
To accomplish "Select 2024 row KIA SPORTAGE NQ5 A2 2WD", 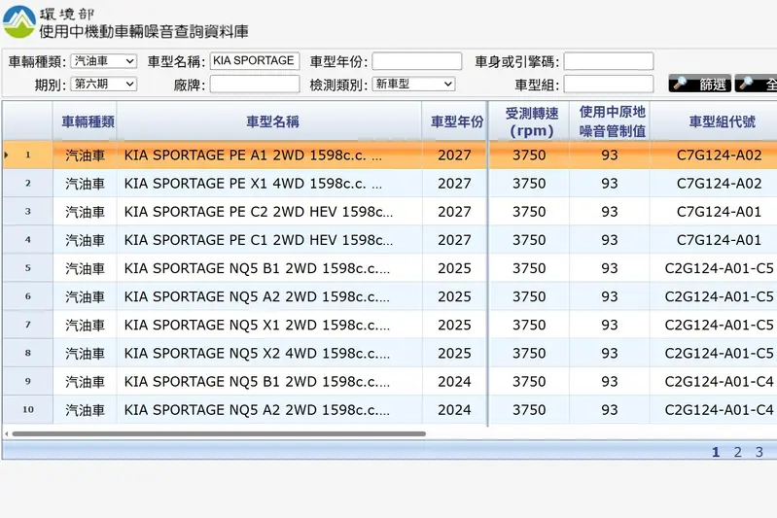I will tap(390, 409).
